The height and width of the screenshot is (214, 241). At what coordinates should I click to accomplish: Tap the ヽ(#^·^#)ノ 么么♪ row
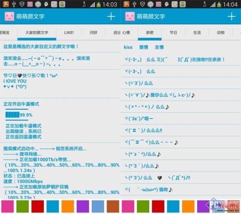181,107
